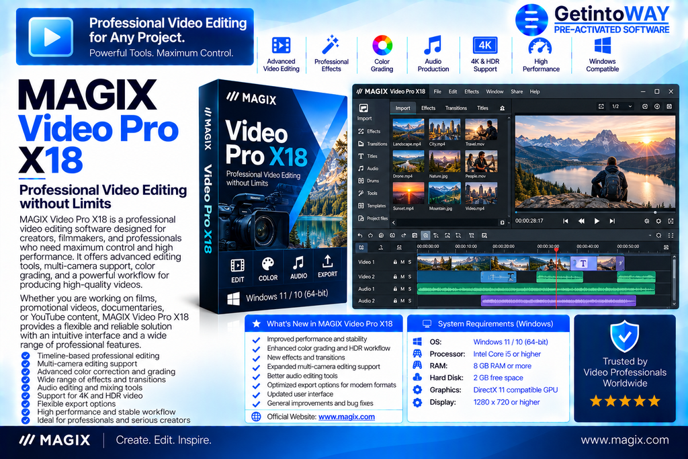This screenshot has width=688, height=459.
Task: Mute the Audio 1 track
Action: pos(402,289)
